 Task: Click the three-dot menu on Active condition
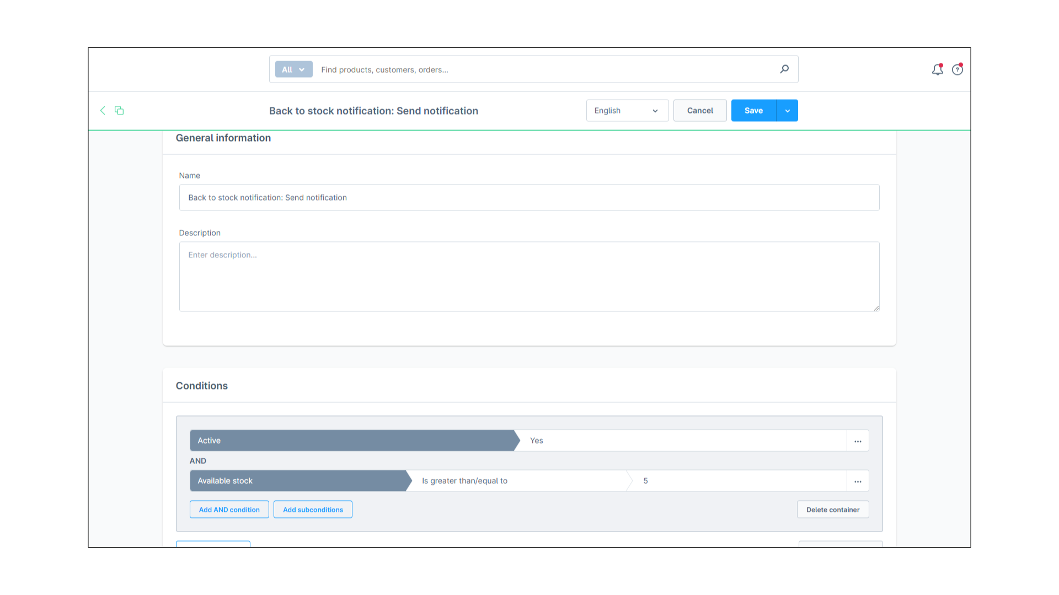pyautogui.click(x=858, y=441)
